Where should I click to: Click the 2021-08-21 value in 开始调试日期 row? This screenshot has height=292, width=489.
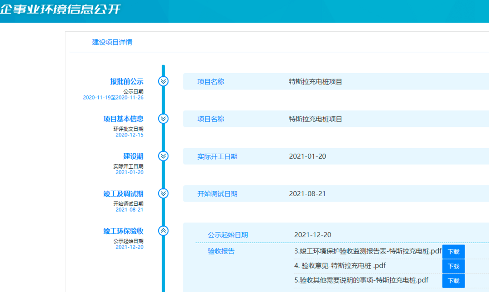point(307,193)
